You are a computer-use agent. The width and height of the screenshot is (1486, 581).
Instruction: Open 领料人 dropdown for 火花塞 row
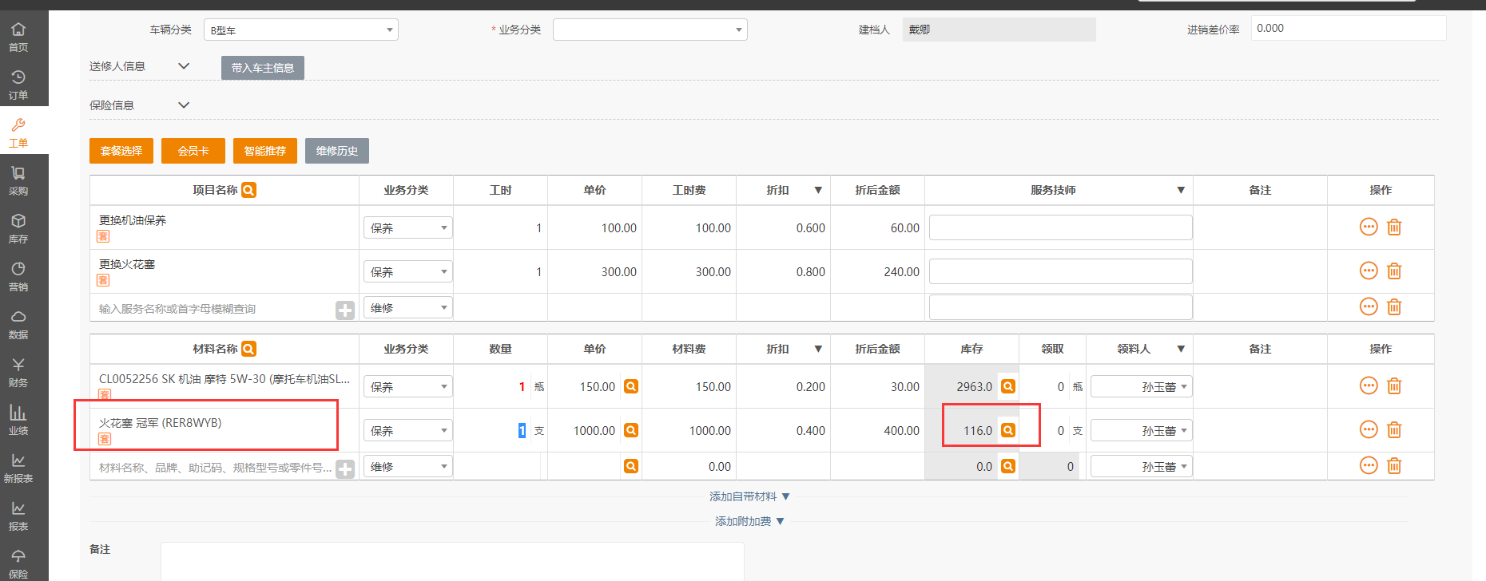pos(1142,430)
